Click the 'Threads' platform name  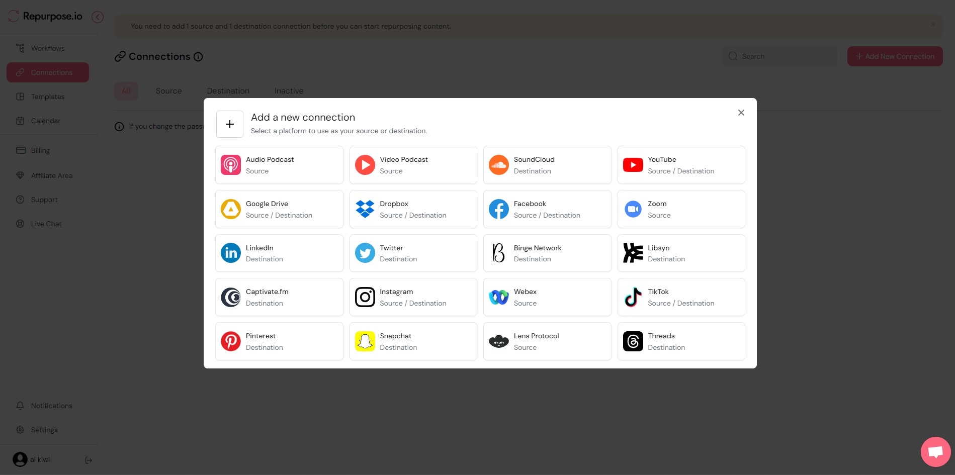(x=661, y=336)
